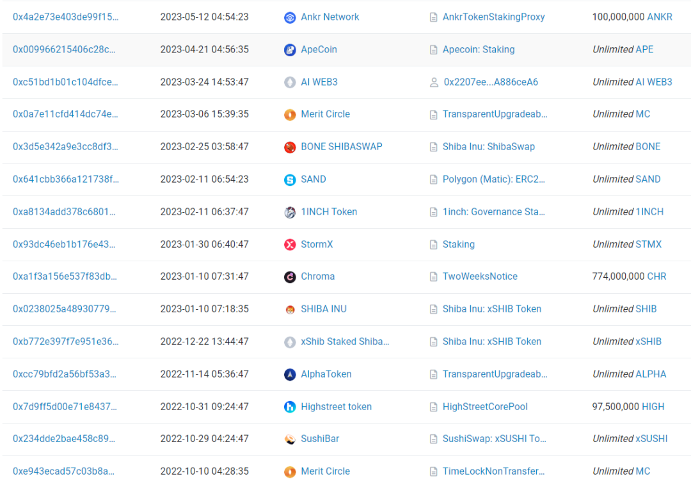The height and width of the screenshot is (481, 691).
Task: Open the BONE SHIBASWAP token link
Action: click(342, 146)
